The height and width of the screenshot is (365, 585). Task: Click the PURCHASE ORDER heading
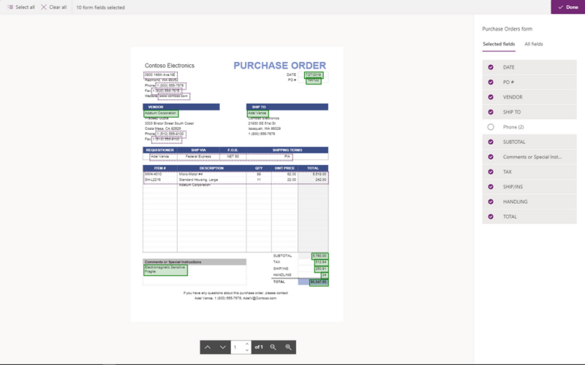tap(279, 66)
